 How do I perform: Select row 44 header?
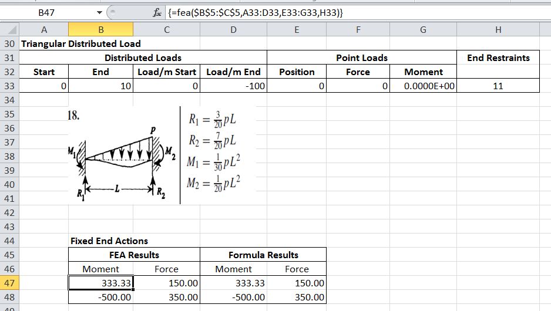(x=9, y=241)
